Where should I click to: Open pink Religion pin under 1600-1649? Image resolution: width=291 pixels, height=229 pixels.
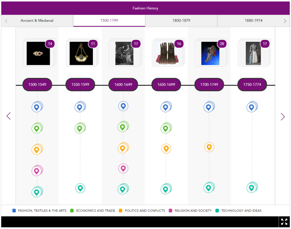click(123, 168)
